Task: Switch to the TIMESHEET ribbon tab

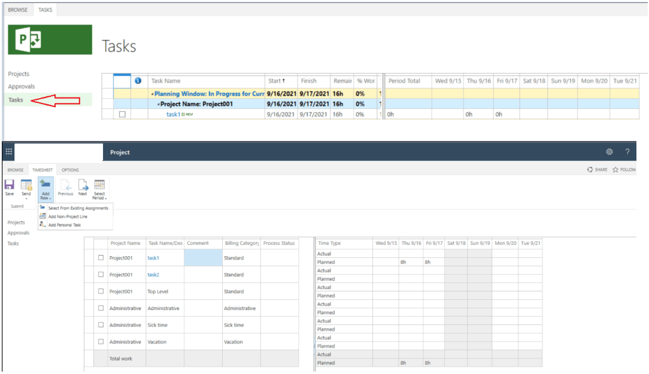Action: pos(43,169)
